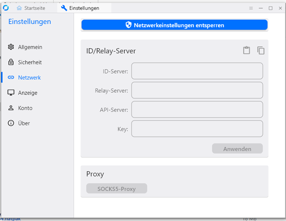Open the hamburger menu in title bar
Viewport: 286px width, 221px height.
coord(250,8)
